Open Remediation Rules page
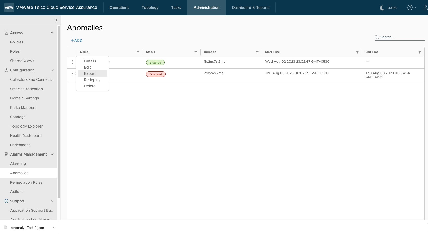Image resolution: width=428 pixels, height=234 pixels. pos(26,182)
